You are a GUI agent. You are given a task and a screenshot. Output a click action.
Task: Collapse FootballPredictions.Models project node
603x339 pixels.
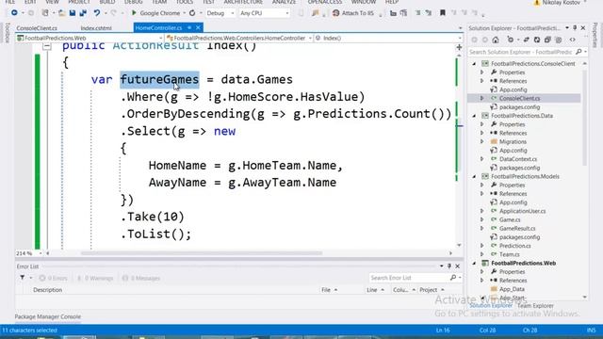pyautogui.click(x=474, y=176)
